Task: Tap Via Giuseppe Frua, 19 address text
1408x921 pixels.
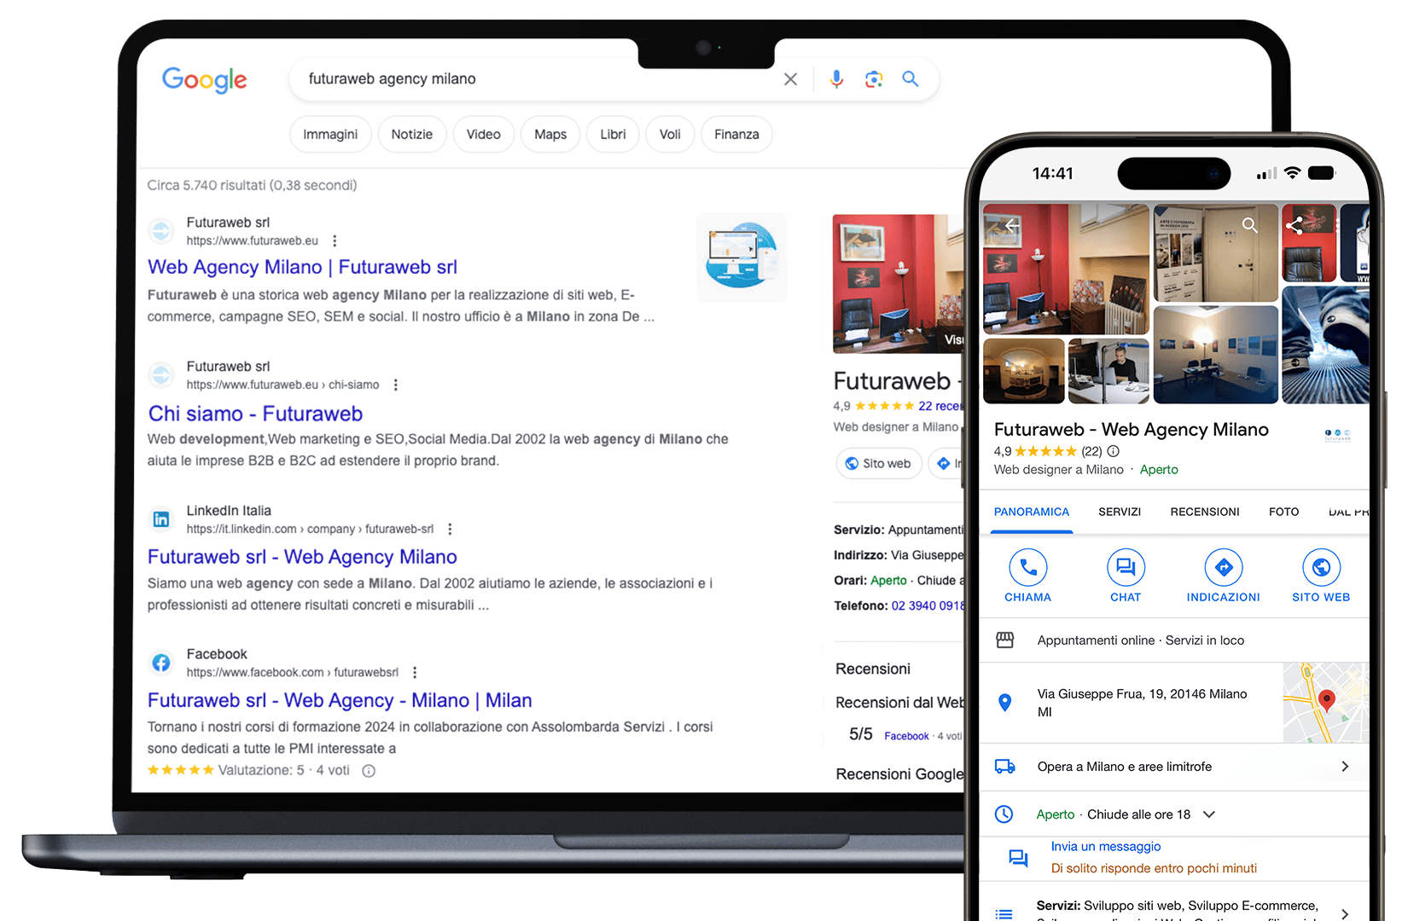Action: (x=1142, y=703)
